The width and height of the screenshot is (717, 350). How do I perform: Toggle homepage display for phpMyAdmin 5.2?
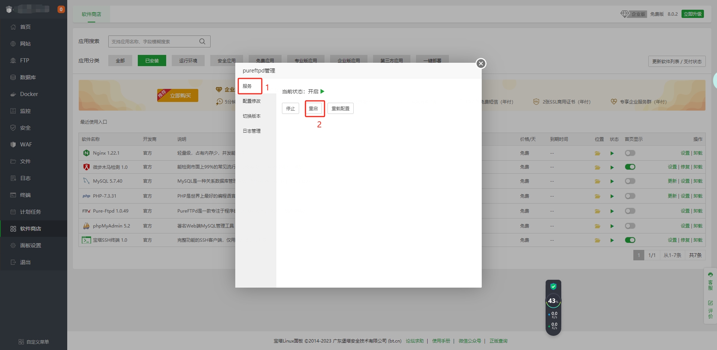point(630,226)
